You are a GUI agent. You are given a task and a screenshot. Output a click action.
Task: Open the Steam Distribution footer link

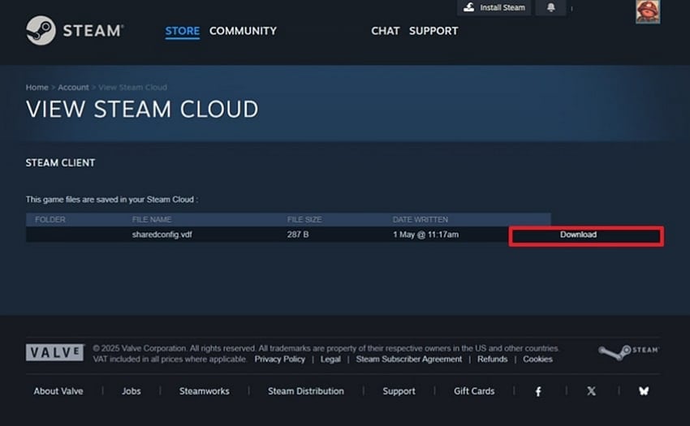click(x=306, y=391)
